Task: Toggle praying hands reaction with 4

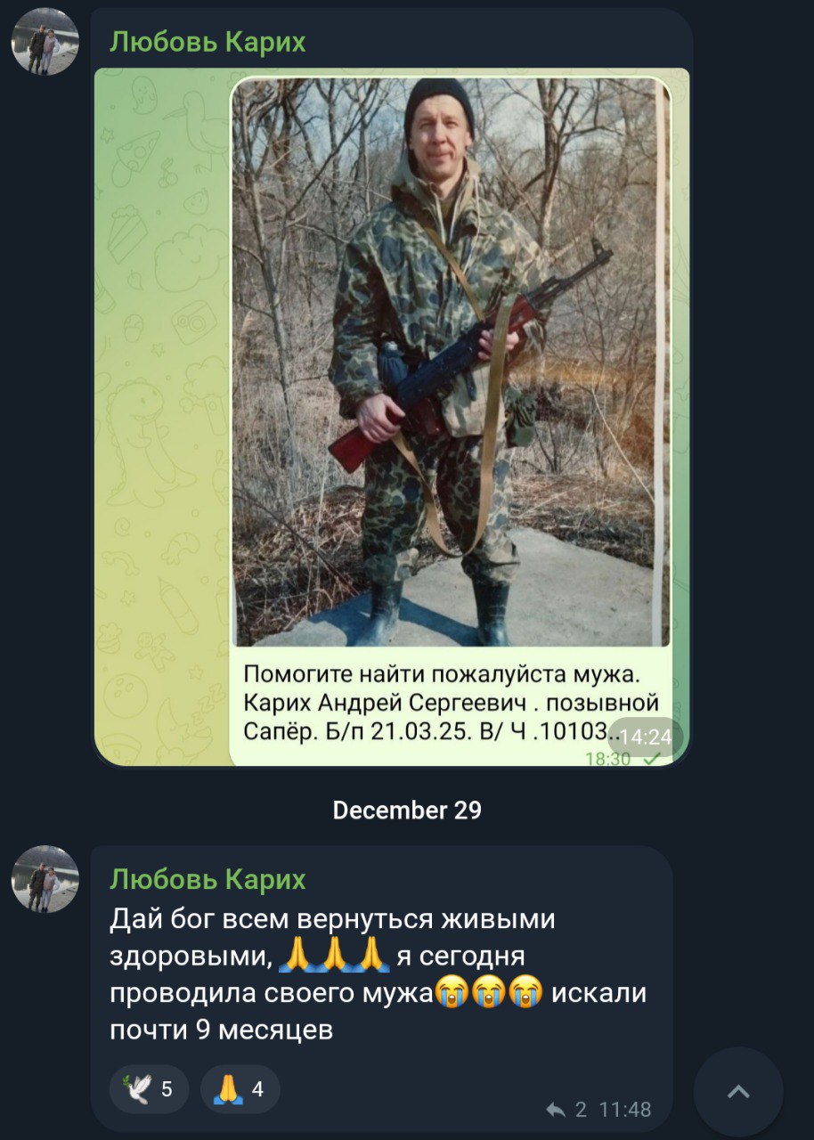Action: [x=240, y=1089]
